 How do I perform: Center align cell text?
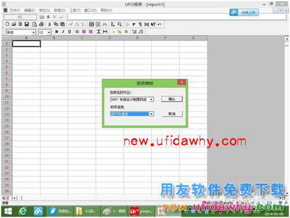(x=84, y=32)
